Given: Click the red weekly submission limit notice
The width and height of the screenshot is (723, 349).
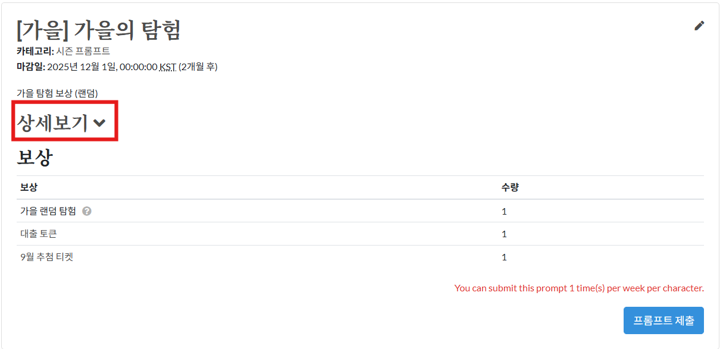Looking at the screenshot, I should pos(579,288).
